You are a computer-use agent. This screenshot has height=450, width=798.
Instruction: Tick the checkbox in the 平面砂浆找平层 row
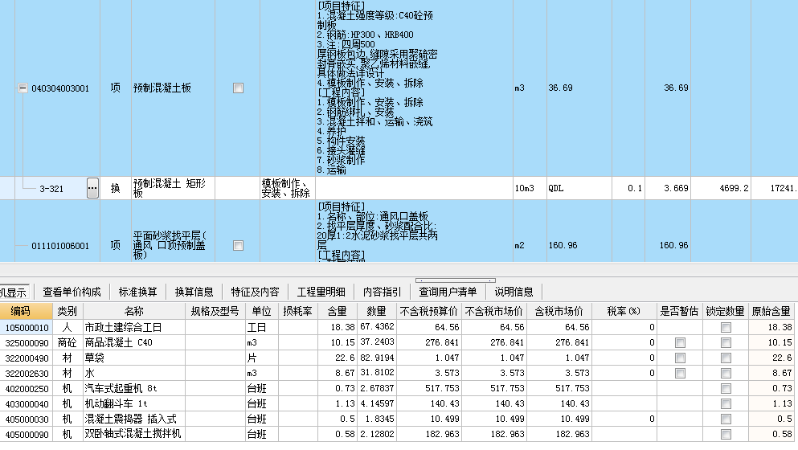coord(238,245)
